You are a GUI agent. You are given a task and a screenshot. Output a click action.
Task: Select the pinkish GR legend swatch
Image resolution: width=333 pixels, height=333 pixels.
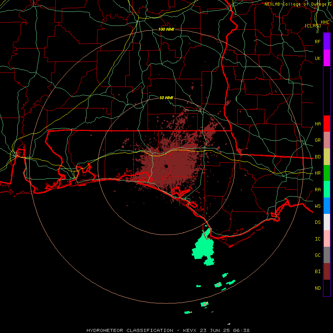click(327, 140)
